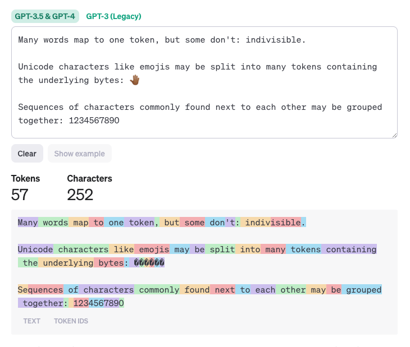Click the Characters label
410x347 pixels.
point(89,178)
